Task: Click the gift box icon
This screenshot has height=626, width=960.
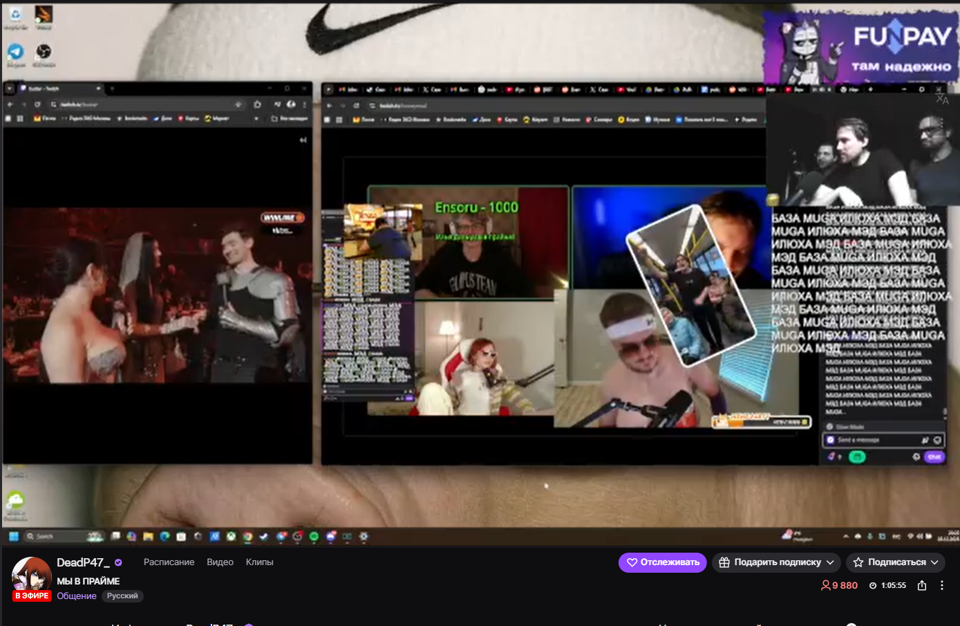Action: (x=724, y=562)
